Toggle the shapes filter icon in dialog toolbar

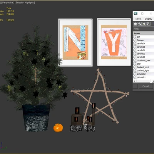[x=140, y=24]
